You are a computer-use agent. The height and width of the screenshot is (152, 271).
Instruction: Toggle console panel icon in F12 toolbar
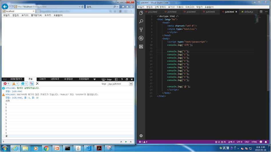coord(116,79)
